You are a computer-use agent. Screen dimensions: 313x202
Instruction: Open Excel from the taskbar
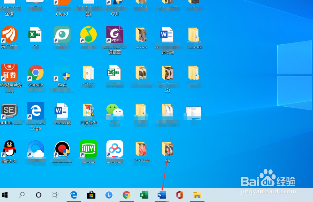pos(144,195)
